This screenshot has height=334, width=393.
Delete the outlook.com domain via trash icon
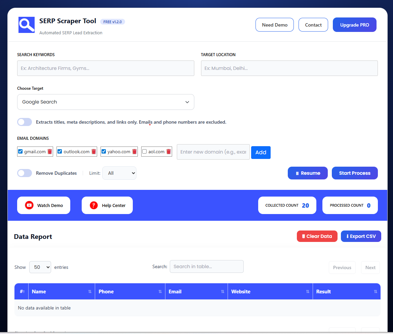[93, 151]
